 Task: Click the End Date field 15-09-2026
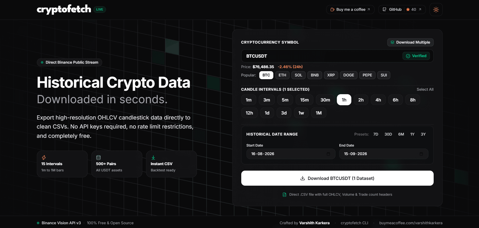[384, 154]
